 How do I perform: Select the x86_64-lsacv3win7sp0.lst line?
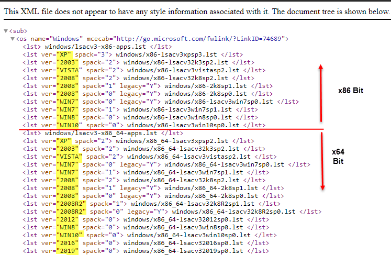pos(166,164)
